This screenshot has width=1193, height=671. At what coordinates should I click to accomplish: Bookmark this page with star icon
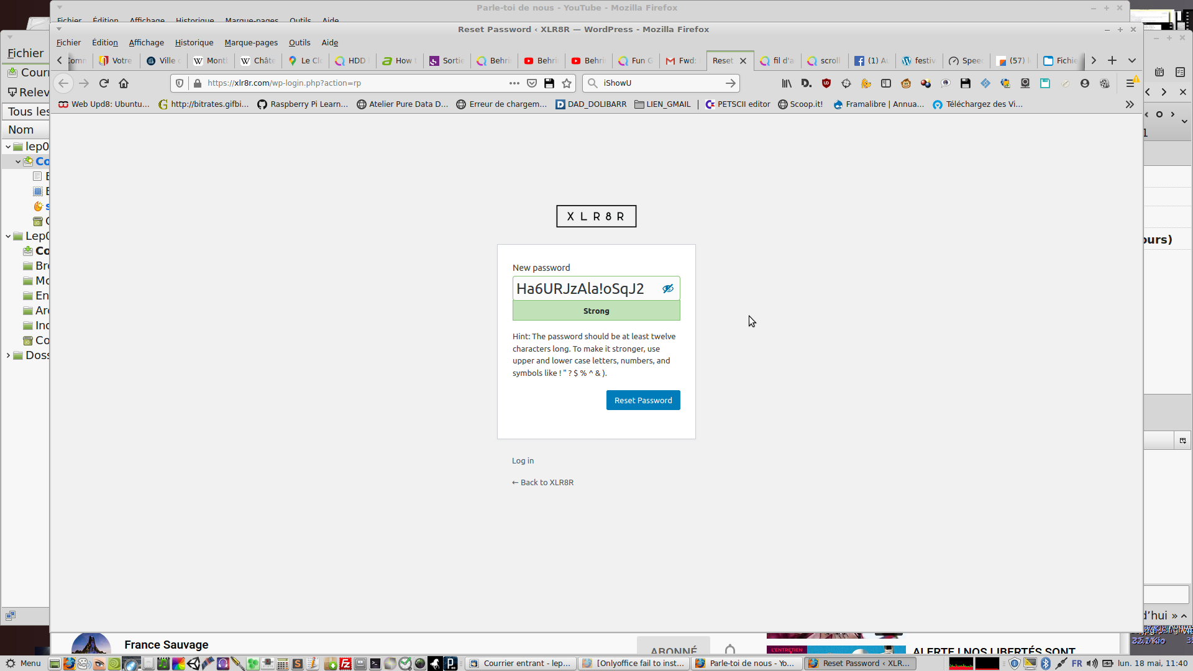click(567, 83)
